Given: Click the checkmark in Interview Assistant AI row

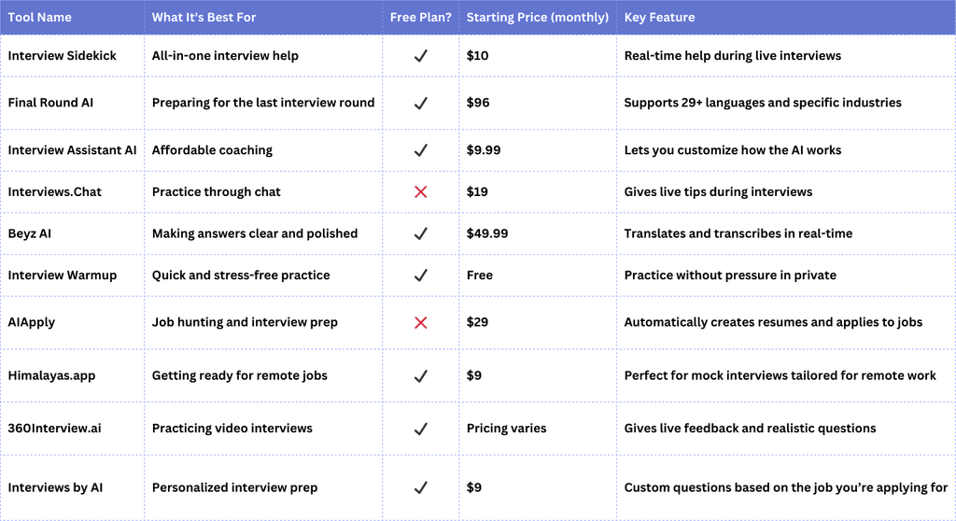Looking at the screenshot, I should [420, 149].
